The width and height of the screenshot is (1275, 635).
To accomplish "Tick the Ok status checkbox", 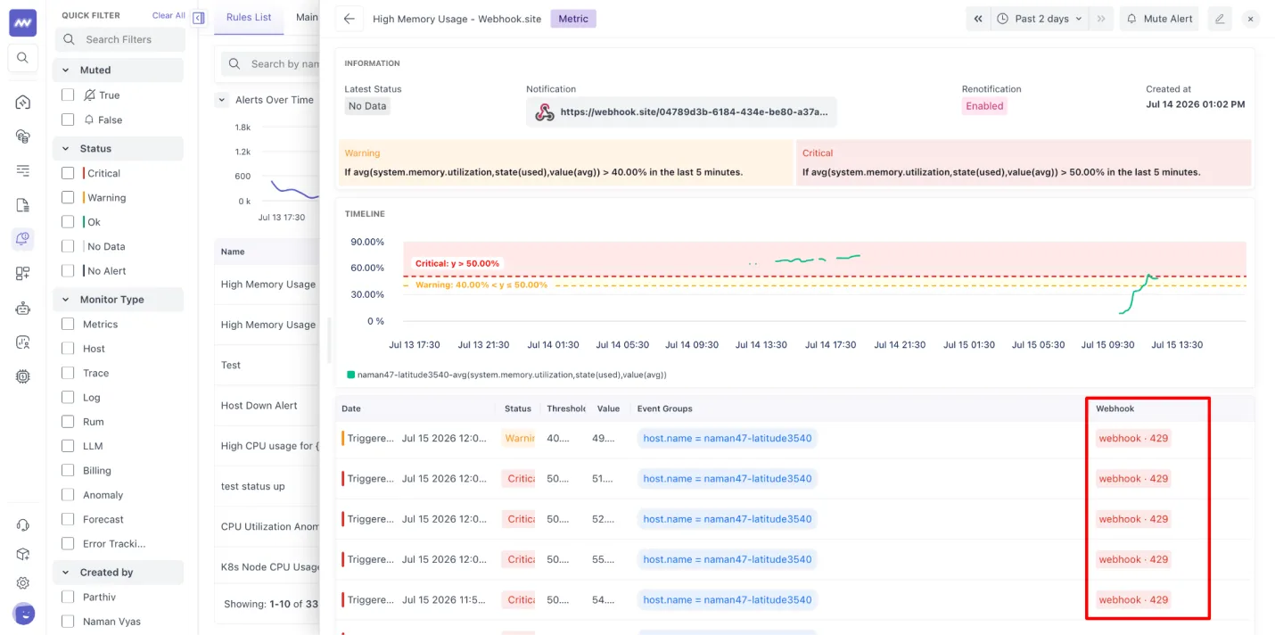I will click(x=68, y=222).
